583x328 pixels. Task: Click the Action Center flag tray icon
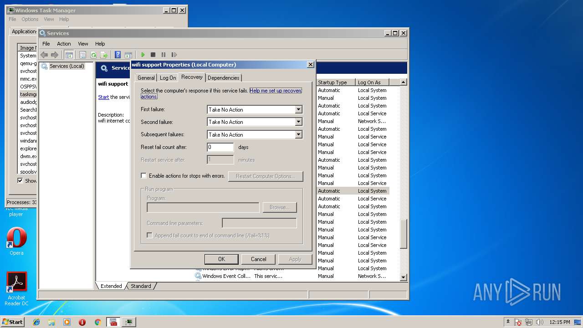click(x=518, y=322)
